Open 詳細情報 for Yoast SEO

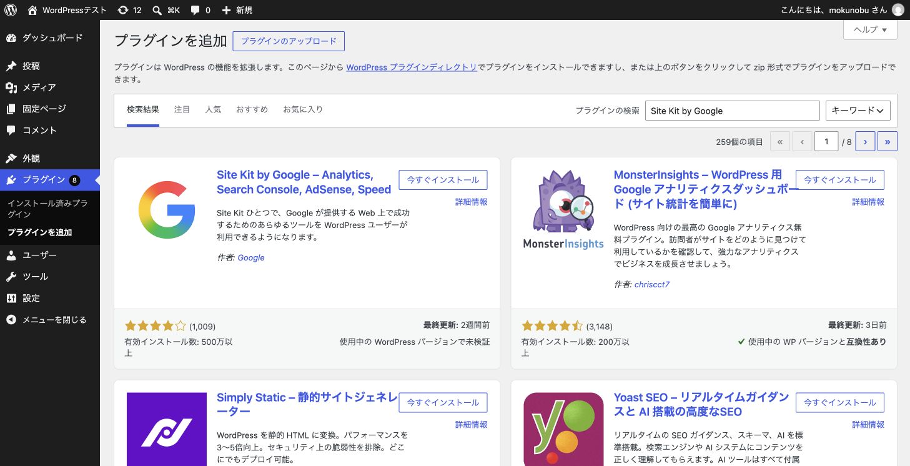(x=869, y=425)
